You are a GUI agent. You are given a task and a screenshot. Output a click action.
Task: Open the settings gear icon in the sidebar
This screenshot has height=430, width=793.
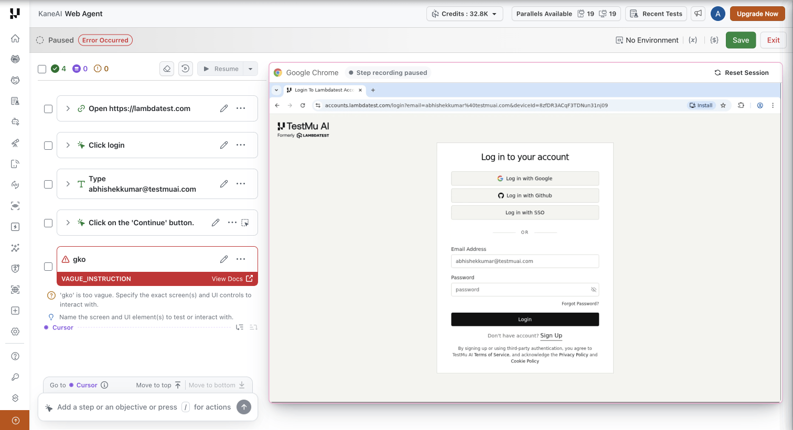[15, 332]
